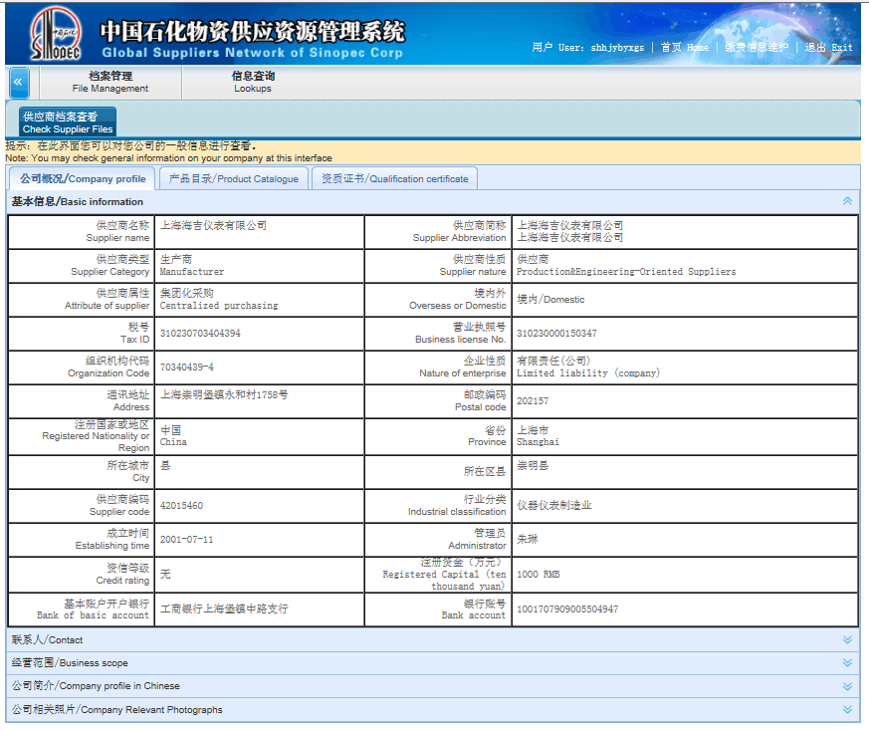Open the File Management menu
Image resolution: width=869 pixels, height=731 pixels.
[x=110, y=82]
